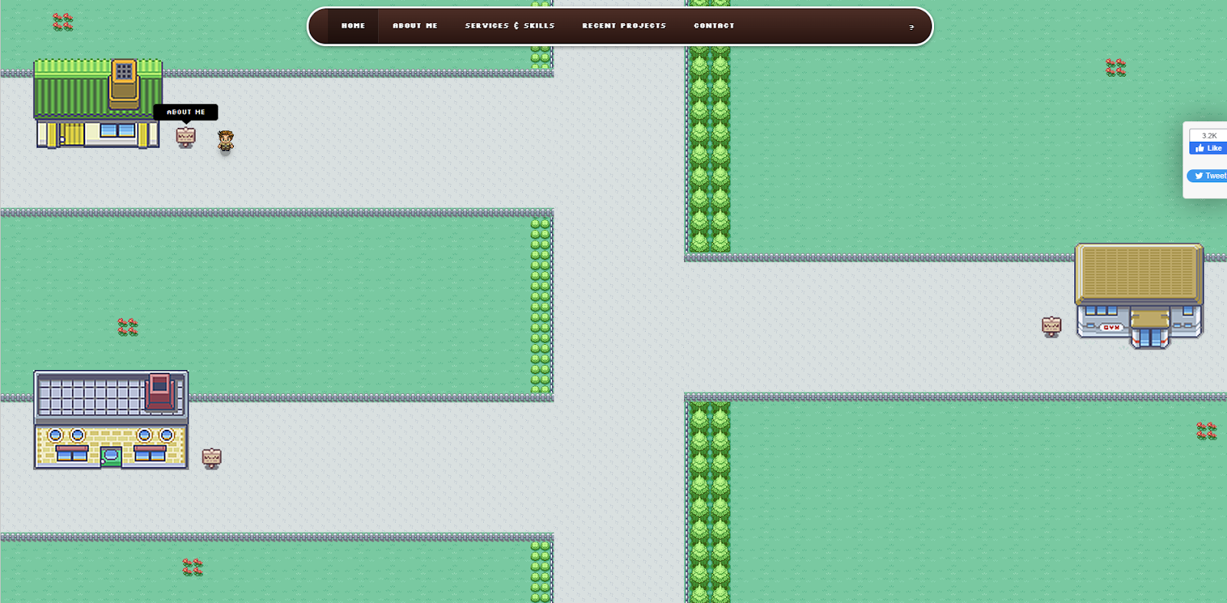Screen dimensions: 1227x603
Task: Go to About Me in navigation bar
Action: [415, 26]
